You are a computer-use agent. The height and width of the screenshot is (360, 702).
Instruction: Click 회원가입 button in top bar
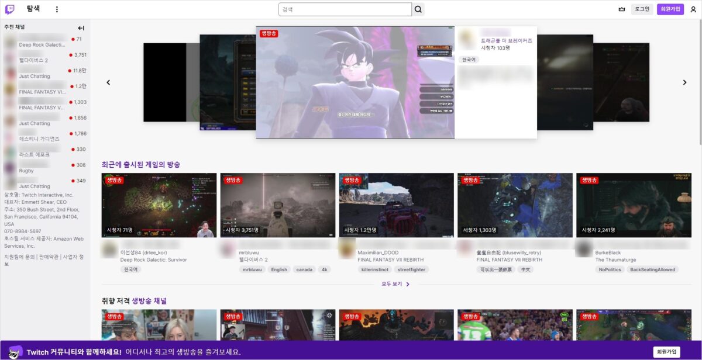[x=670, y=9]
